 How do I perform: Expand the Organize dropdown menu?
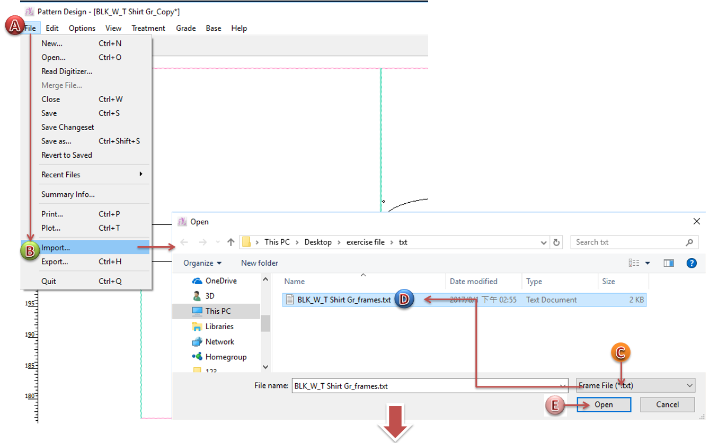[x=202, y=263]
